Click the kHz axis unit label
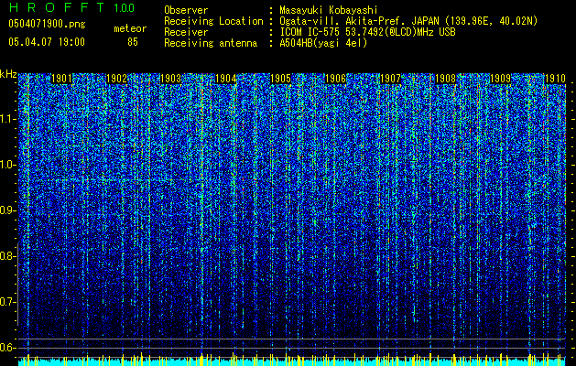Screen dimensions: 576x366 (8, 74)
